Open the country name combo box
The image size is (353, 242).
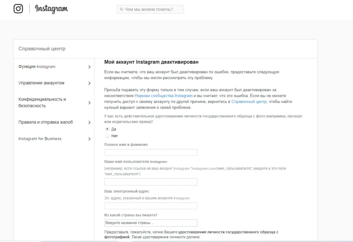point(151,223)
